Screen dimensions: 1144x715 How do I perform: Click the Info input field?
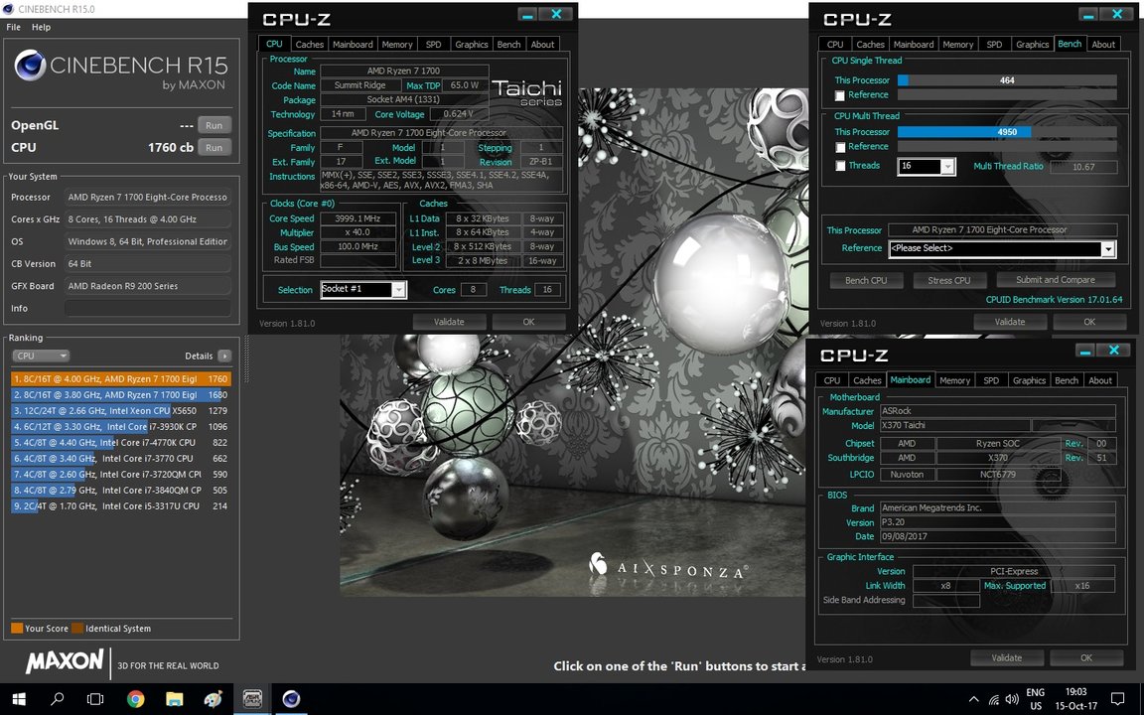(x=147, y=309)
